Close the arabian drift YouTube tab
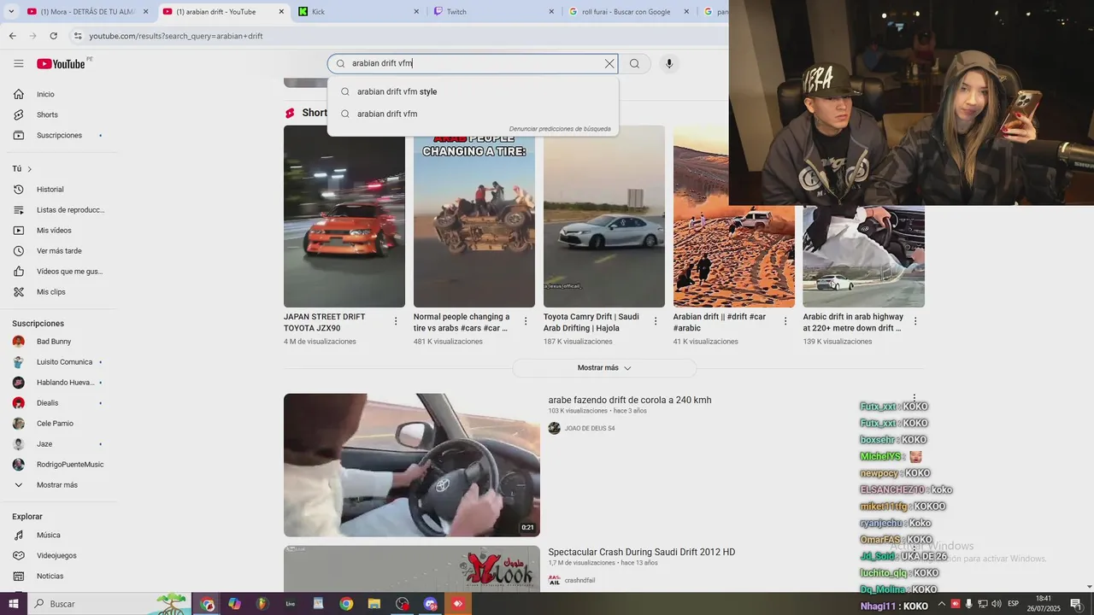1094x615 pixels. pyautogui.click(x=281, y=12)
